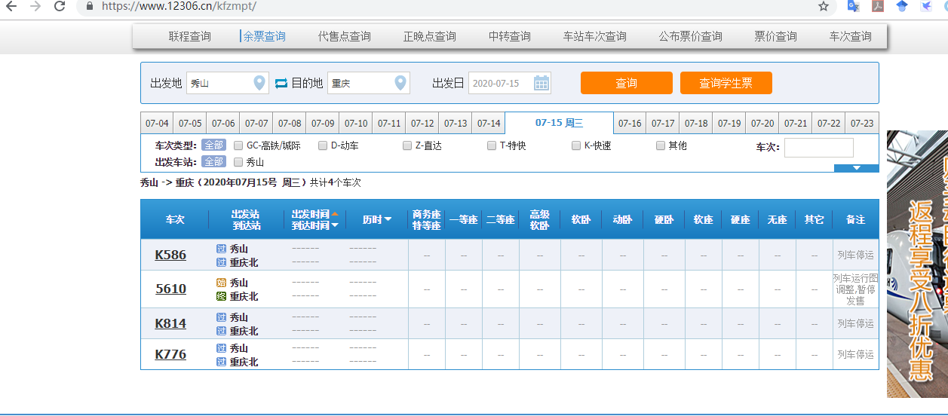Viewport: 948px width, 416px height.
Task: Select 全部 for departure station
Action: point(213,161)
